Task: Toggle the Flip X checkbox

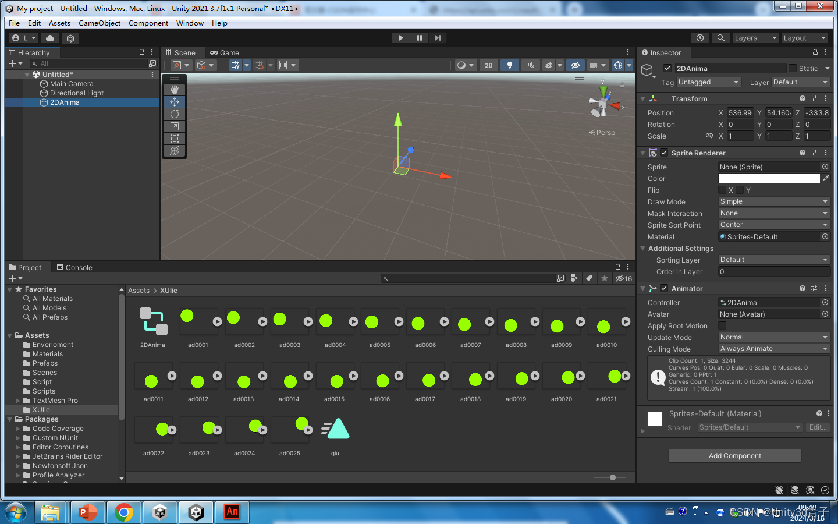Action: pyautogui.click(x=722, y=190)
